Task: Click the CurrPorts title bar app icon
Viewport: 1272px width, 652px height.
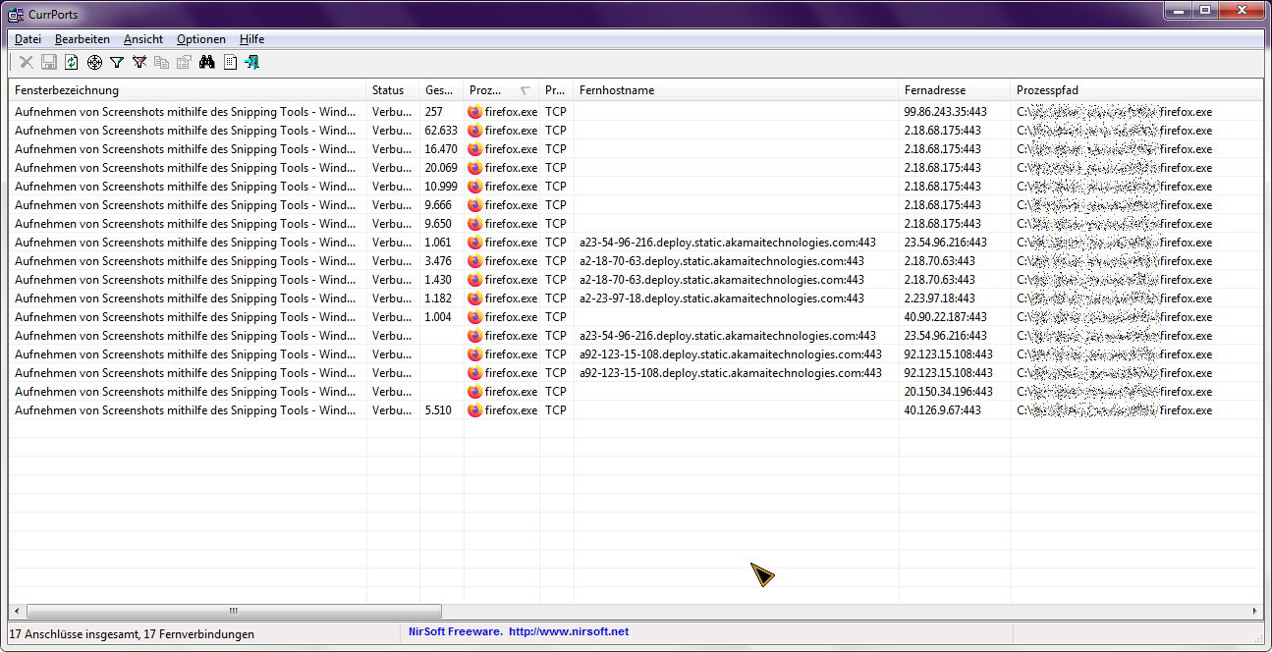Action: pos(16,14)
